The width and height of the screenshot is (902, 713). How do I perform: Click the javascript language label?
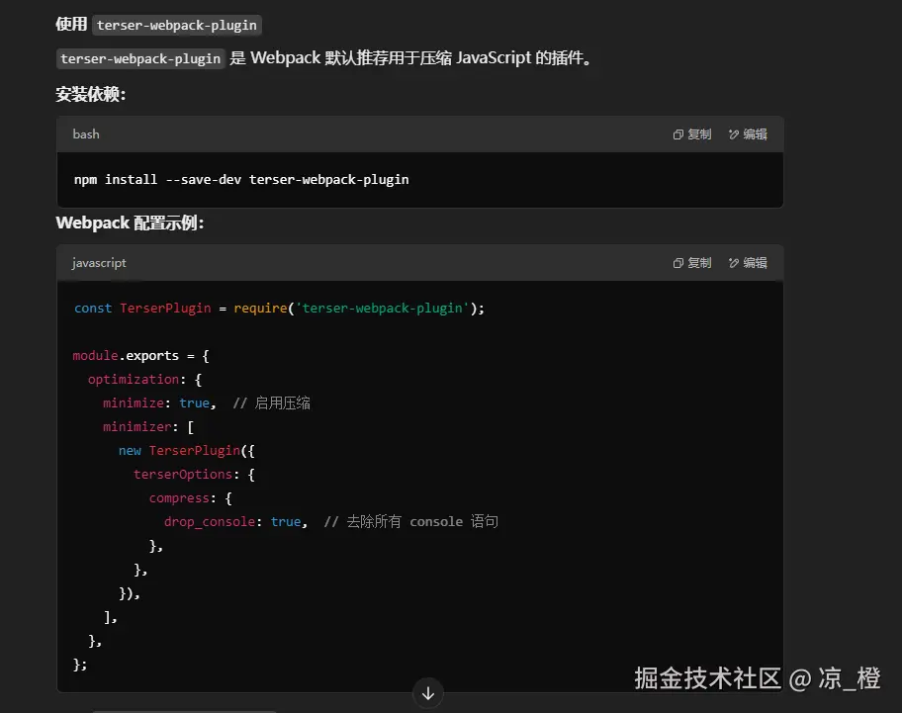(x=99, y=263)
